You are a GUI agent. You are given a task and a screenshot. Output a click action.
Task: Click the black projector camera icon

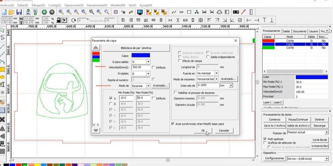pyautogui.click(x=236, y=12)
